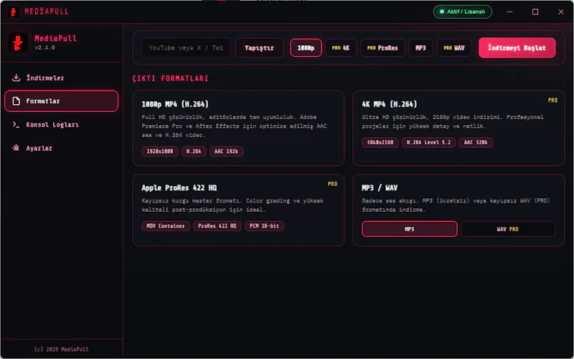The width and height of the screenshot is (574, 359).
Task: Click the PCM 16-bit tag
Action: coord(264,226)
